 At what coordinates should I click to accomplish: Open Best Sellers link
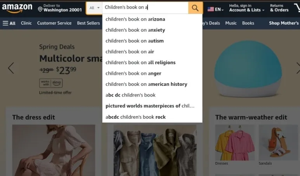pos(88,23)
